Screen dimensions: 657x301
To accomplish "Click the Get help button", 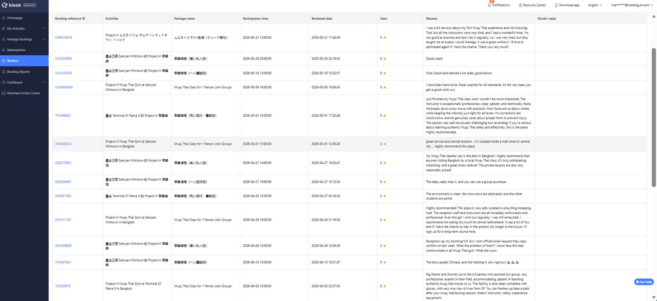I will click(644, 282).
